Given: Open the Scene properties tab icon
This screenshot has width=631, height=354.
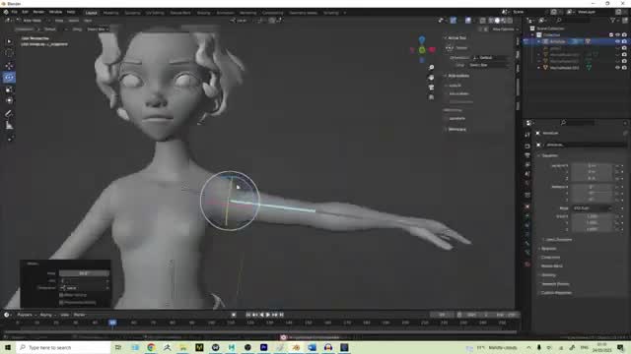Looking at the screenshot, I should (527, 174).
